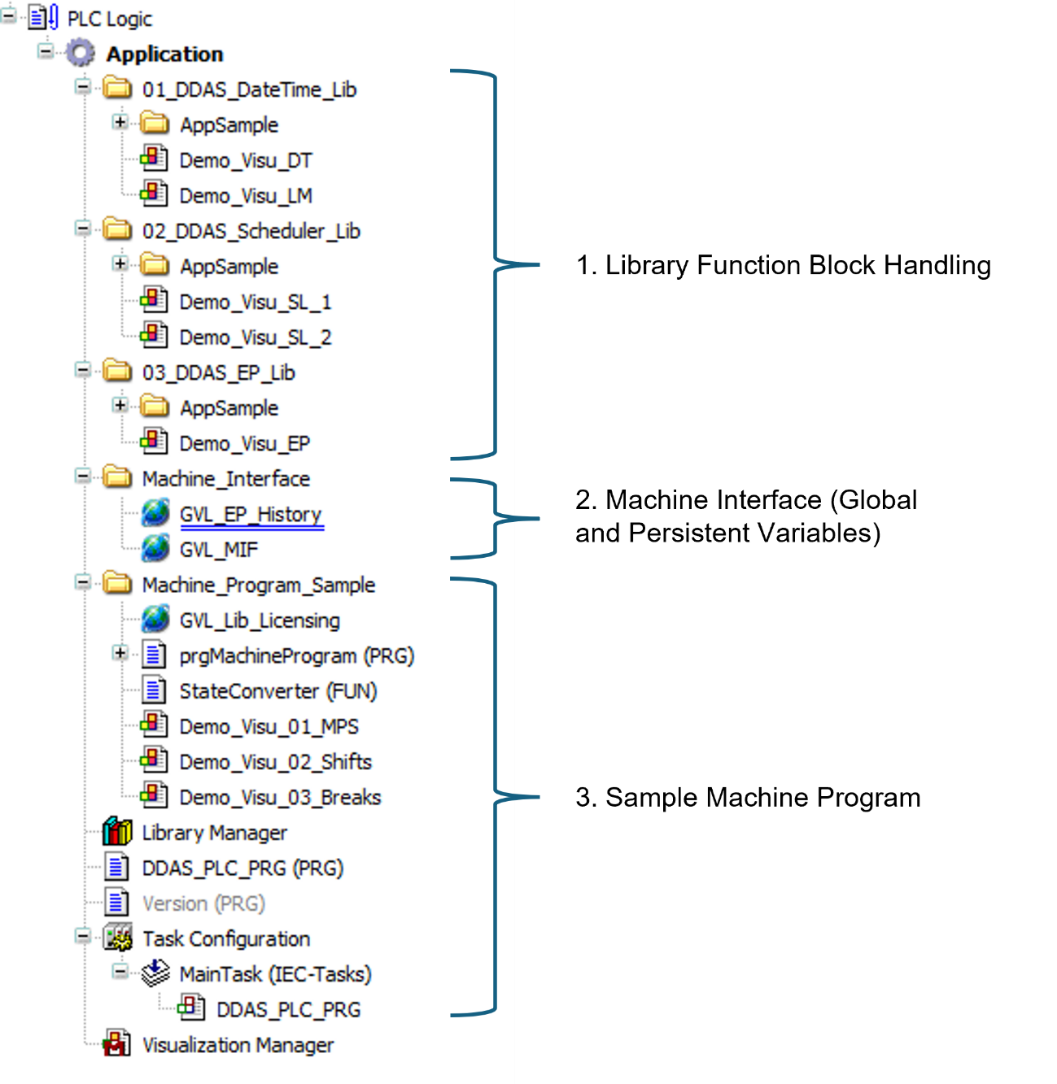Click the 03_DDAS_EP_Lib folder icon

(117, 371)
